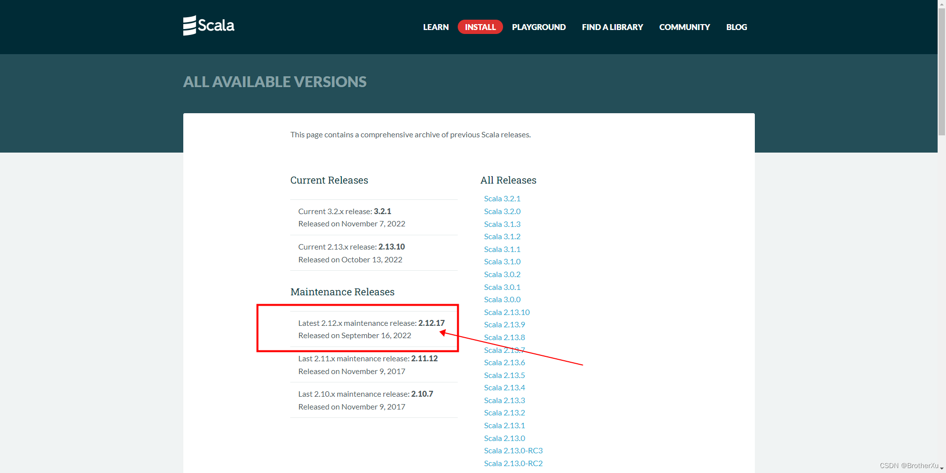Select the Scala 2.13.0-RC3 release
Screen dimensions: 946x473
click(x=513, y=450)
